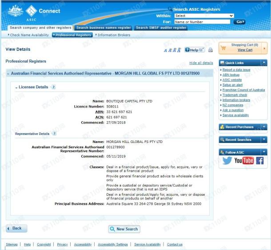Open the Professional Registers dropdown menu

point(72,35)
